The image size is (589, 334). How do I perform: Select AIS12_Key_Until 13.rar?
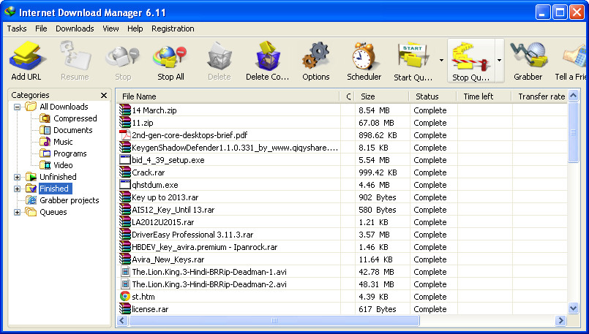click(x=342, y=210)
